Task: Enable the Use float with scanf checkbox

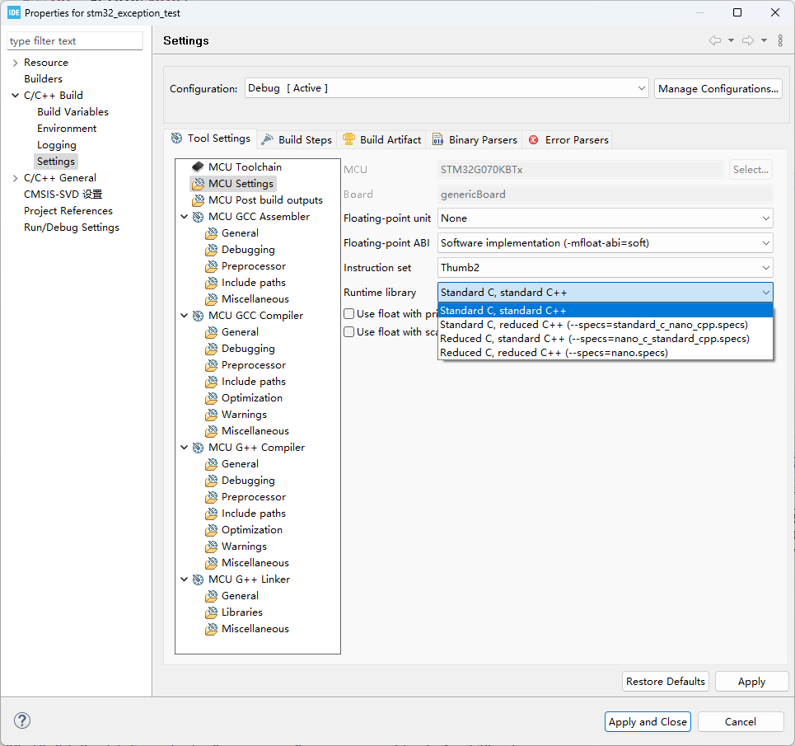Action: point(349,332)
